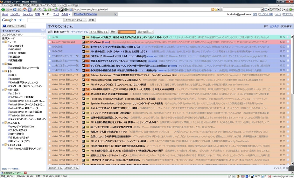Click the RSS feed icon in address bar
This screenshot has height=178, width=294.
point(213,9)
